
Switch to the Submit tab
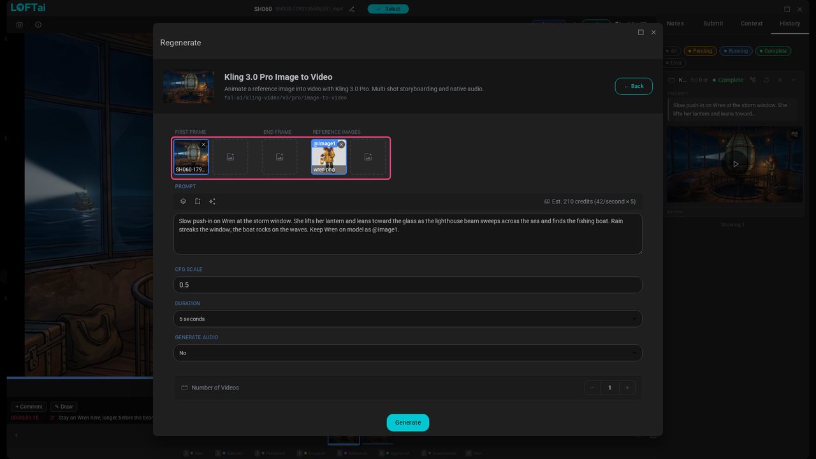713,24
